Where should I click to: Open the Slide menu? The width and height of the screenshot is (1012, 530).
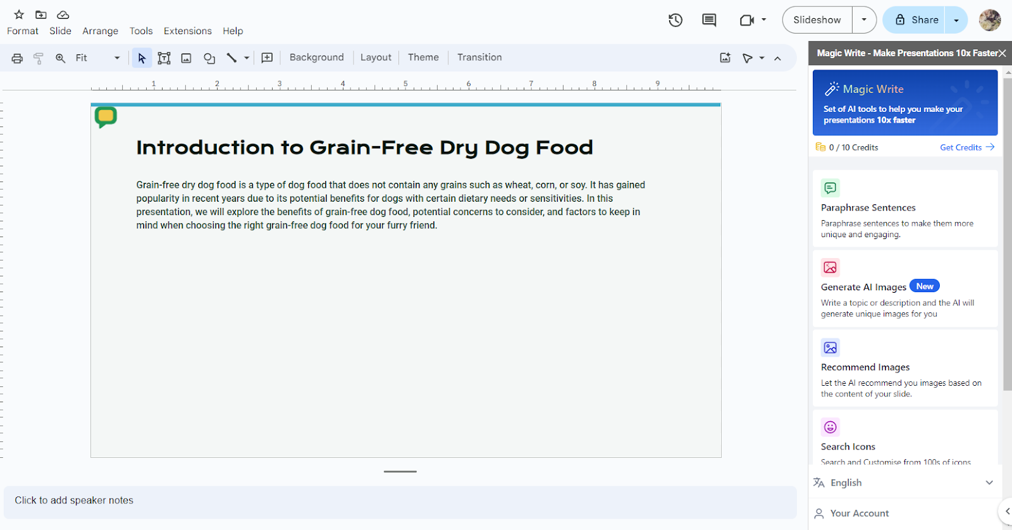pos(60,31)
